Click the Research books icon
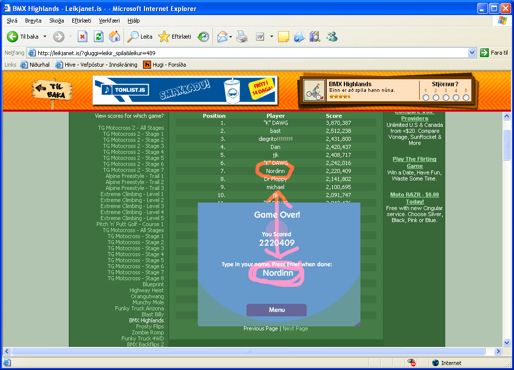This screenshot has width=514, height=370. pyautogui.click(x=315, y=37)
